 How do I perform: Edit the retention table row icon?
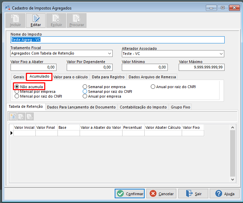(x=21, y=116)
